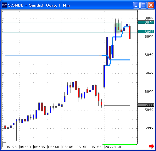Close the S.SNDK chart window
156x151 pixels.
tap(151, 5)
